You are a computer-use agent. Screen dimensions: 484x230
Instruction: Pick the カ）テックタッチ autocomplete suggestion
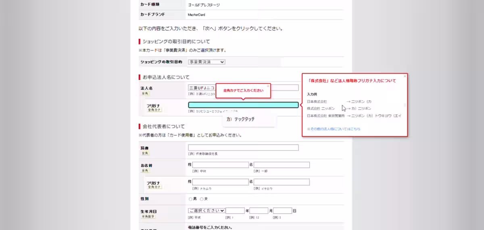pyautogui.click(x=240, y=119)
